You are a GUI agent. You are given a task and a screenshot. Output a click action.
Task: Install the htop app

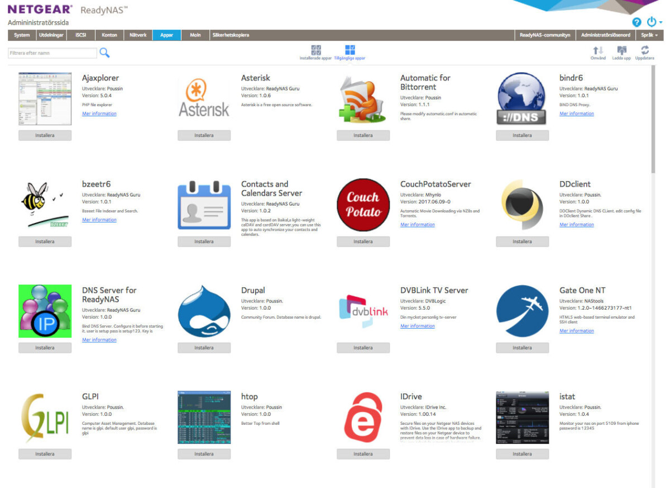(204, 454)
